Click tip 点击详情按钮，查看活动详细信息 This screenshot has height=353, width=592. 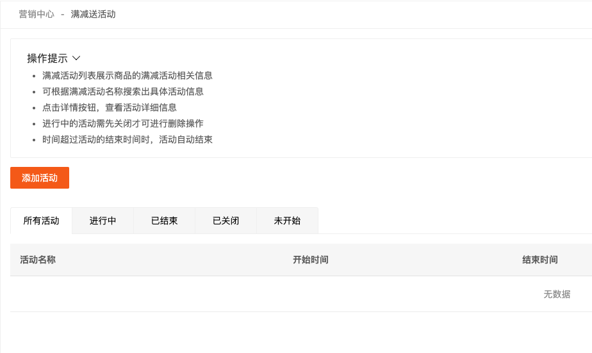110,107
